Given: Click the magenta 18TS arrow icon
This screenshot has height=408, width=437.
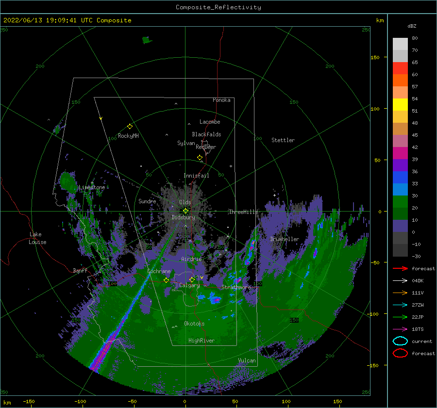Looking at the screenshot, I should 400,329.
